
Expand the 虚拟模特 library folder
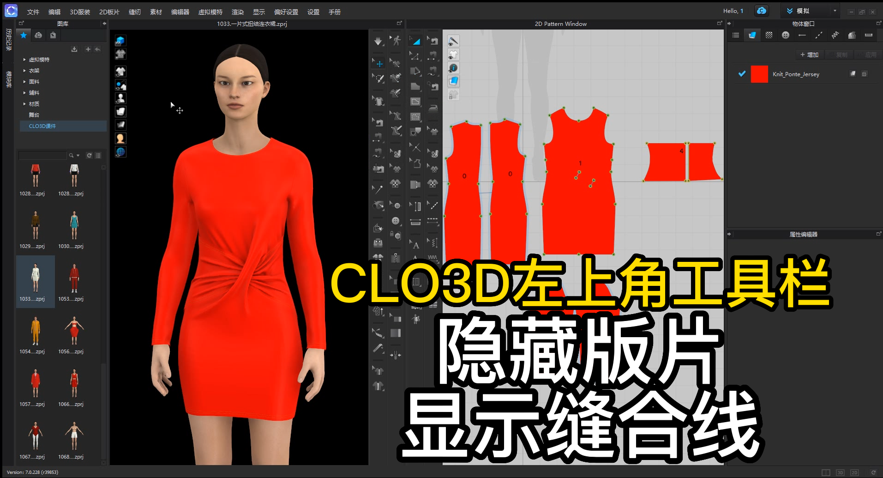pyautogui.click(x=24, y=60)
